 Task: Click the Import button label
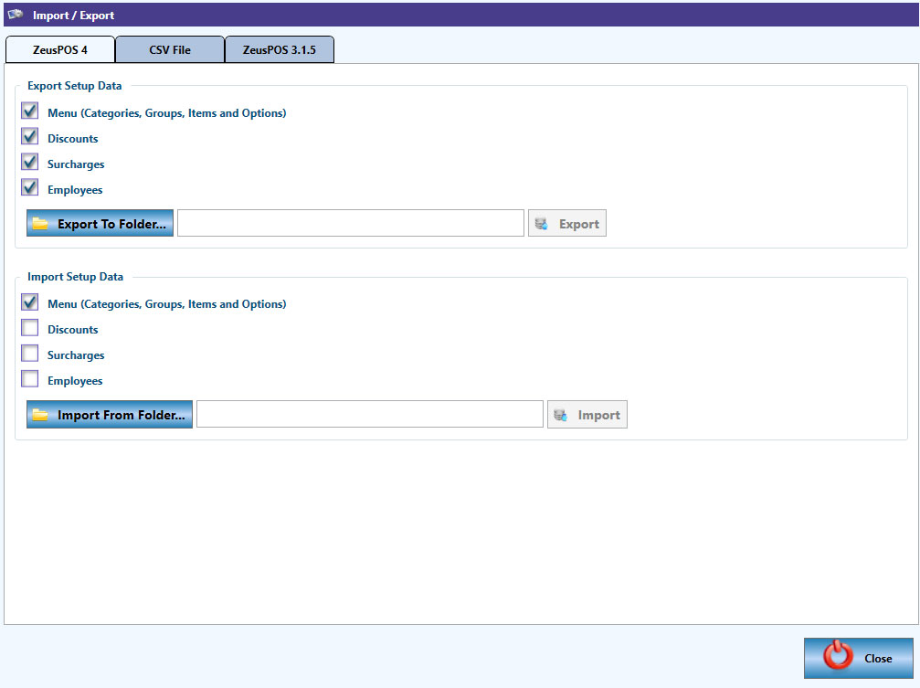[x=598, y=415]
